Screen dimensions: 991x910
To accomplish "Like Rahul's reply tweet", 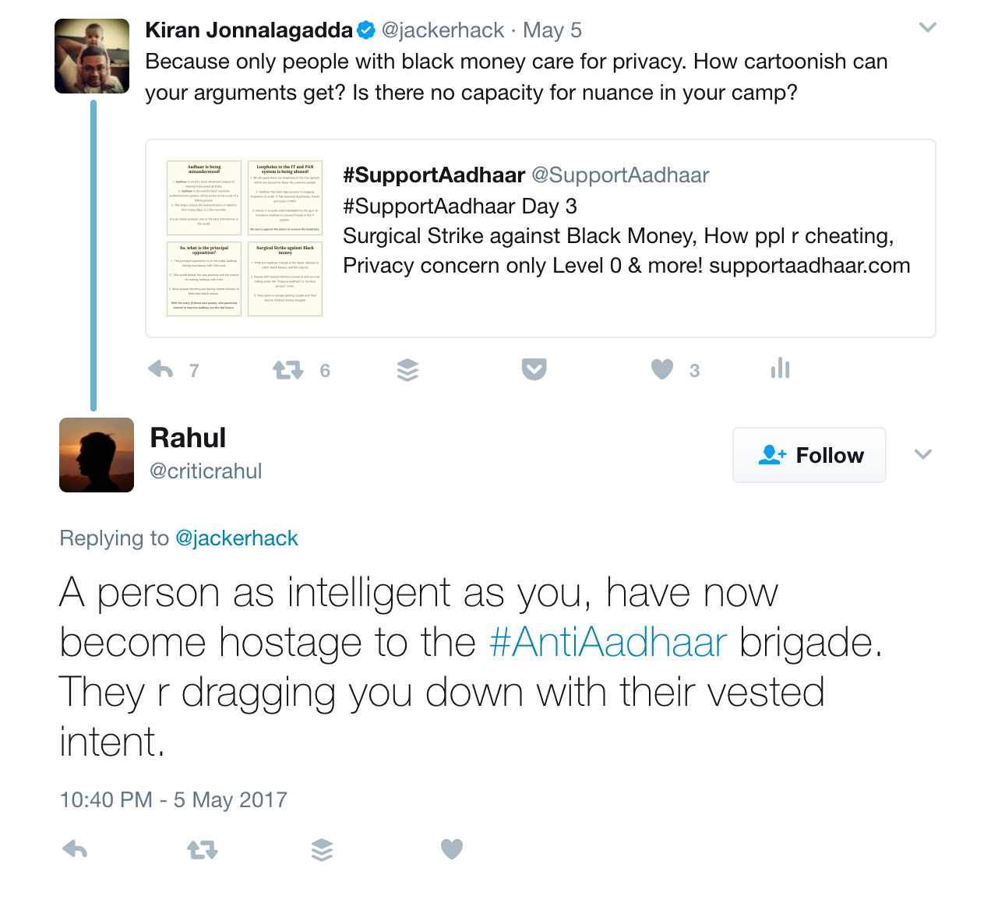I will pyautogui.click(x=452, y=848).
